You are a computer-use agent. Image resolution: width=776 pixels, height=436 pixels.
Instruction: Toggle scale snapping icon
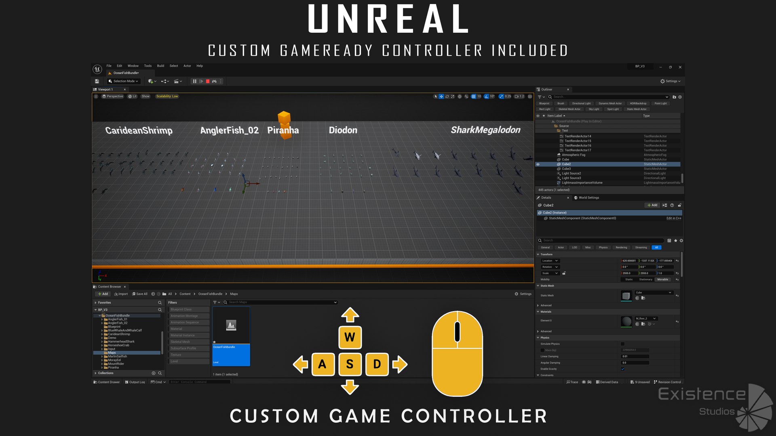click(501, 96)
